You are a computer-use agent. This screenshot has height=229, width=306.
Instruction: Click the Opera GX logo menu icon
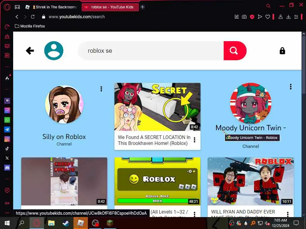point(7,7)
